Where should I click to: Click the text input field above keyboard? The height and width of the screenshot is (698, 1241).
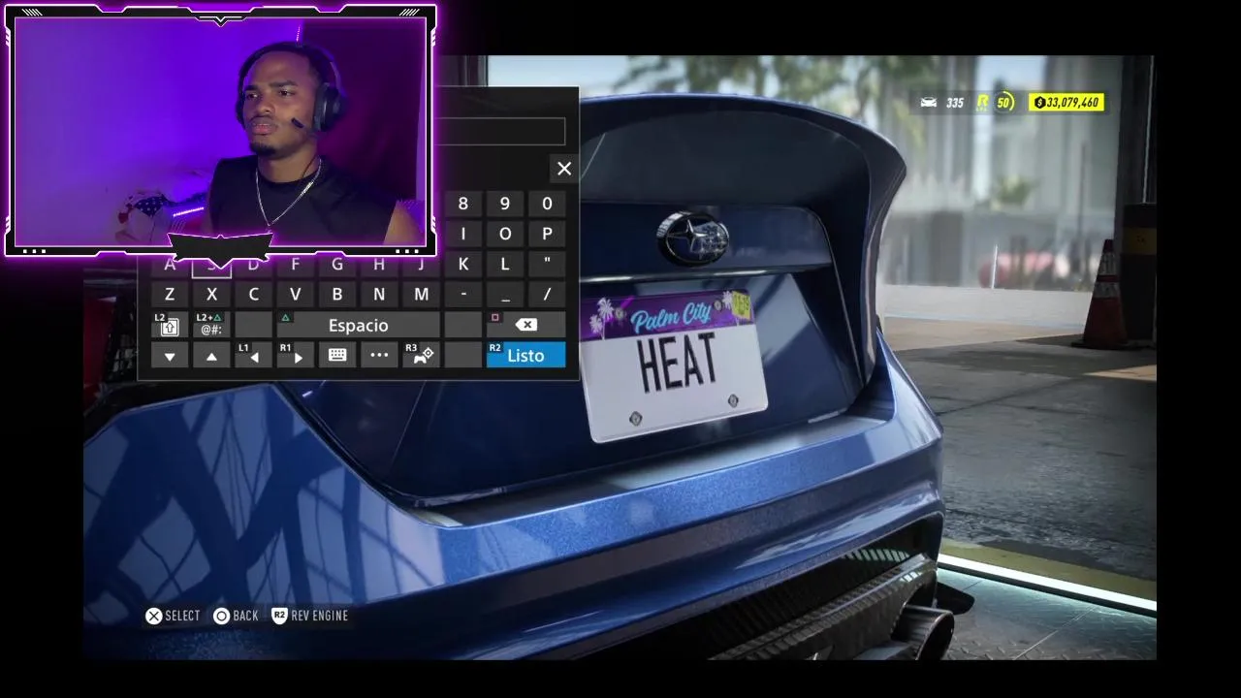[x=500, y=132]
